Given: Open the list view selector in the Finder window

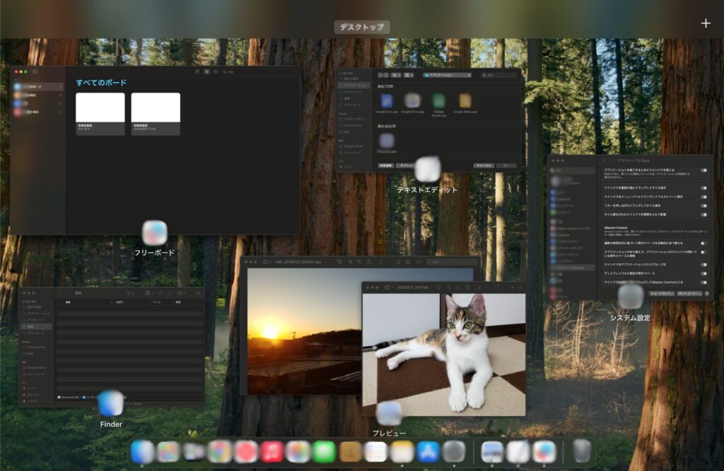Looking at the screenshot, I should click(130, 293).
